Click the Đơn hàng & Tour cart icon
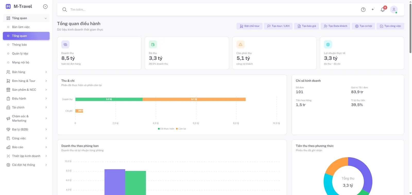Screen dimensions: 412x195 point(8,81)
